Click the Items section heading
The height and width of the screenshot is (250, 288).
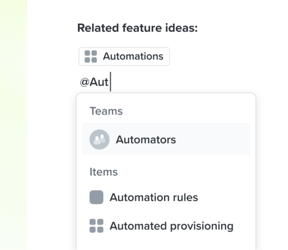click(104, 172)
